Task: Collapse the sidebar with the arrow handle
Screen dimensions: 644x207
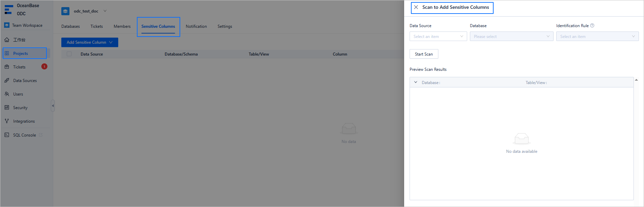Action: click(x=53, y=106)
